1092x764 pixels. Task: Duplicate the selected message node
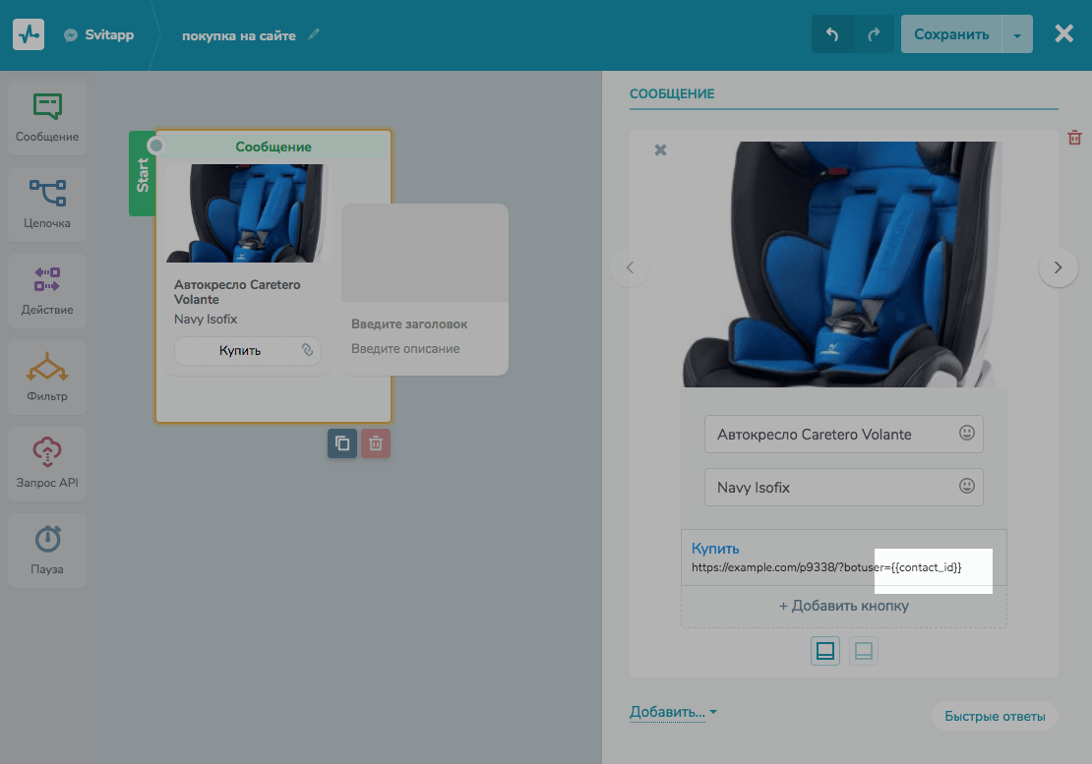click(x=342, y=443)
